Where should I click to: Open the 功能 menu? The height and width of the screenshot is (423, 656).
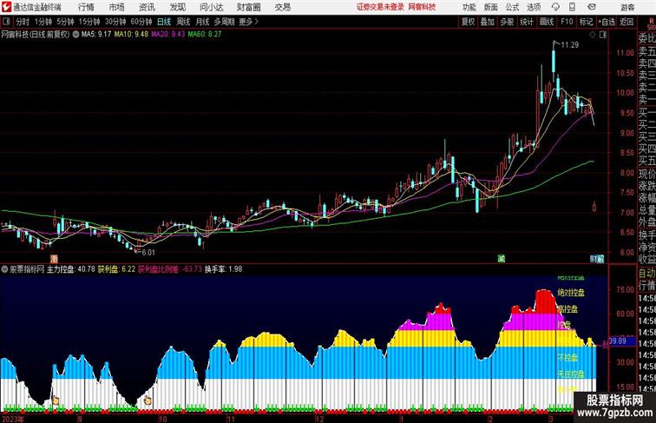pos(469,7)
